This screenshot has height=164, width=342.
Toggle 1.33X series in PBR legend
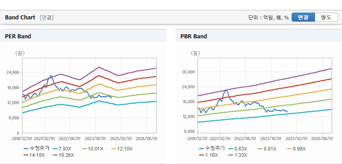pyautogui.click(x=238, y=155)
